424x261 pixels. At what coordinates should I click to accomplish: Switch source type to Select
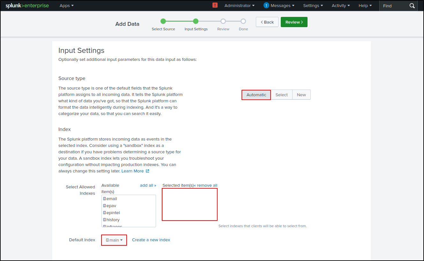tap(281, 95)
